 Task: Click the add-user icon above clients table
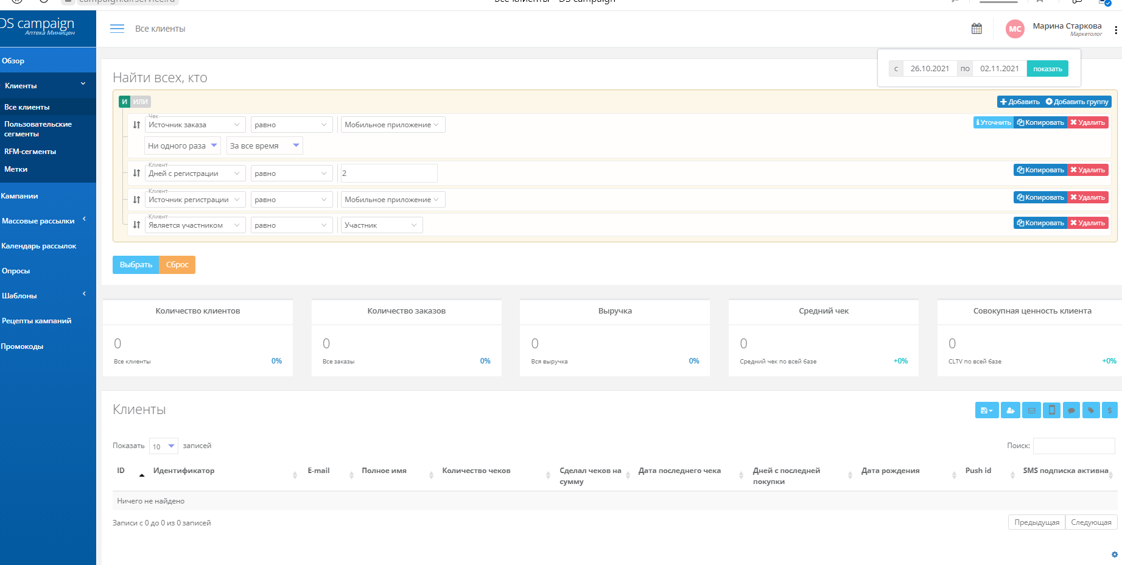(x=1010, y=410)
